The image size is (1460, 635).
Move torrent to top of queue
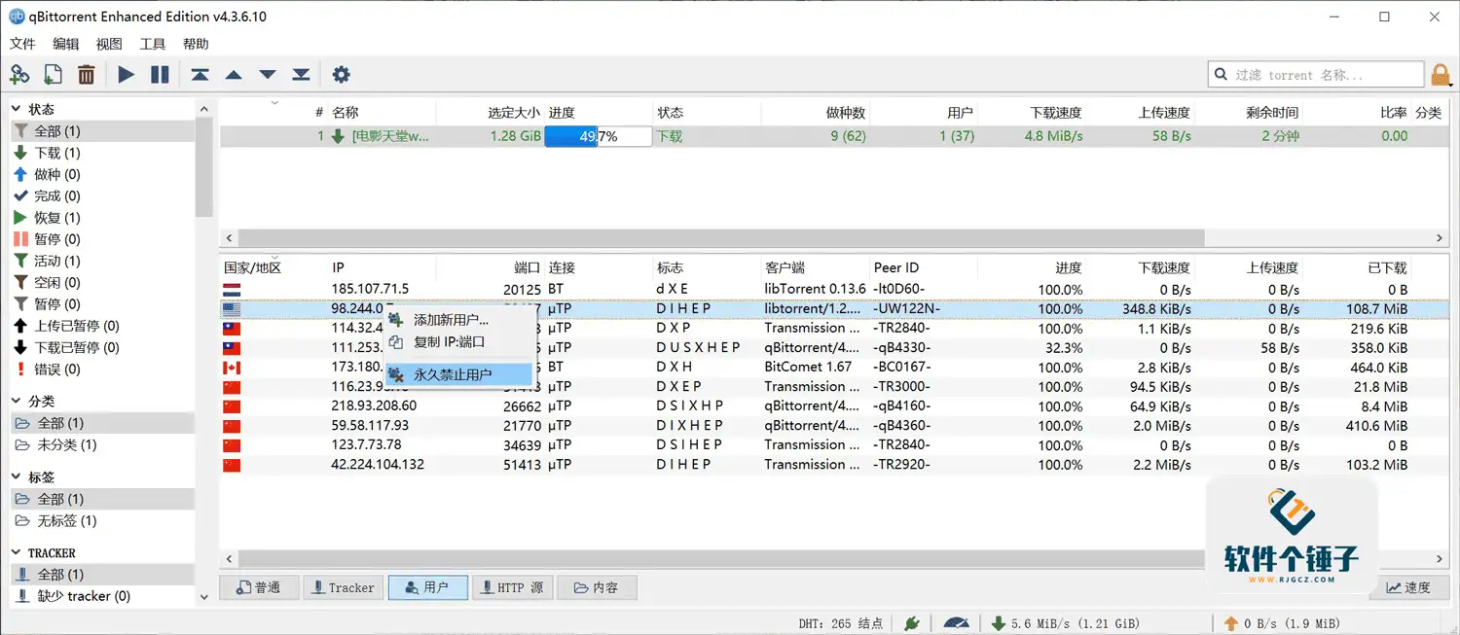(200, 74)
